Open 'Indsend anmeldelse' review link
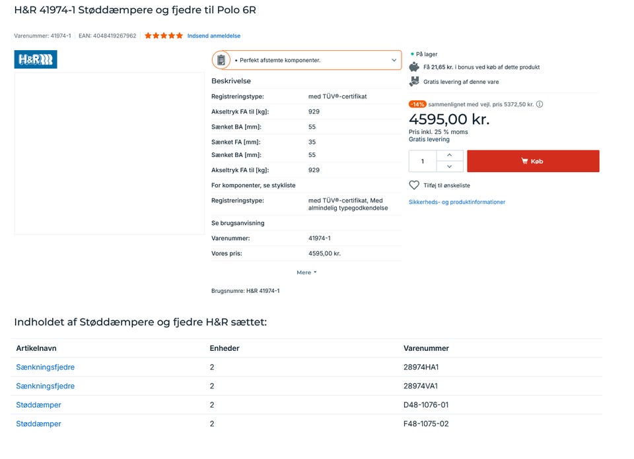634x459 pixels. click(214, 36)
